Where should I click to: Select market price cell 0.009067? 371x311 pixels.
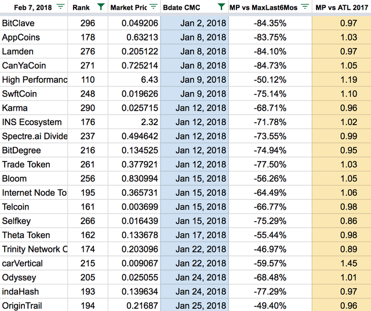click(x=134, y=264)
